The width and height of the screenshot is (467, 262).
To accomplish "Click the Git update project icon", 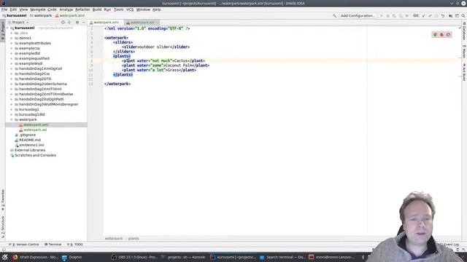I will coord(423,15).
